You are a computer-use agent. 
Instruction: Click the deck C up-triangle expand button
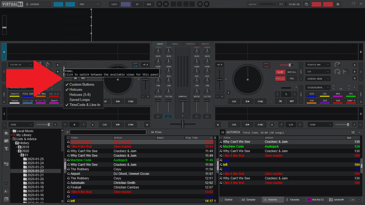click(147, 125)
